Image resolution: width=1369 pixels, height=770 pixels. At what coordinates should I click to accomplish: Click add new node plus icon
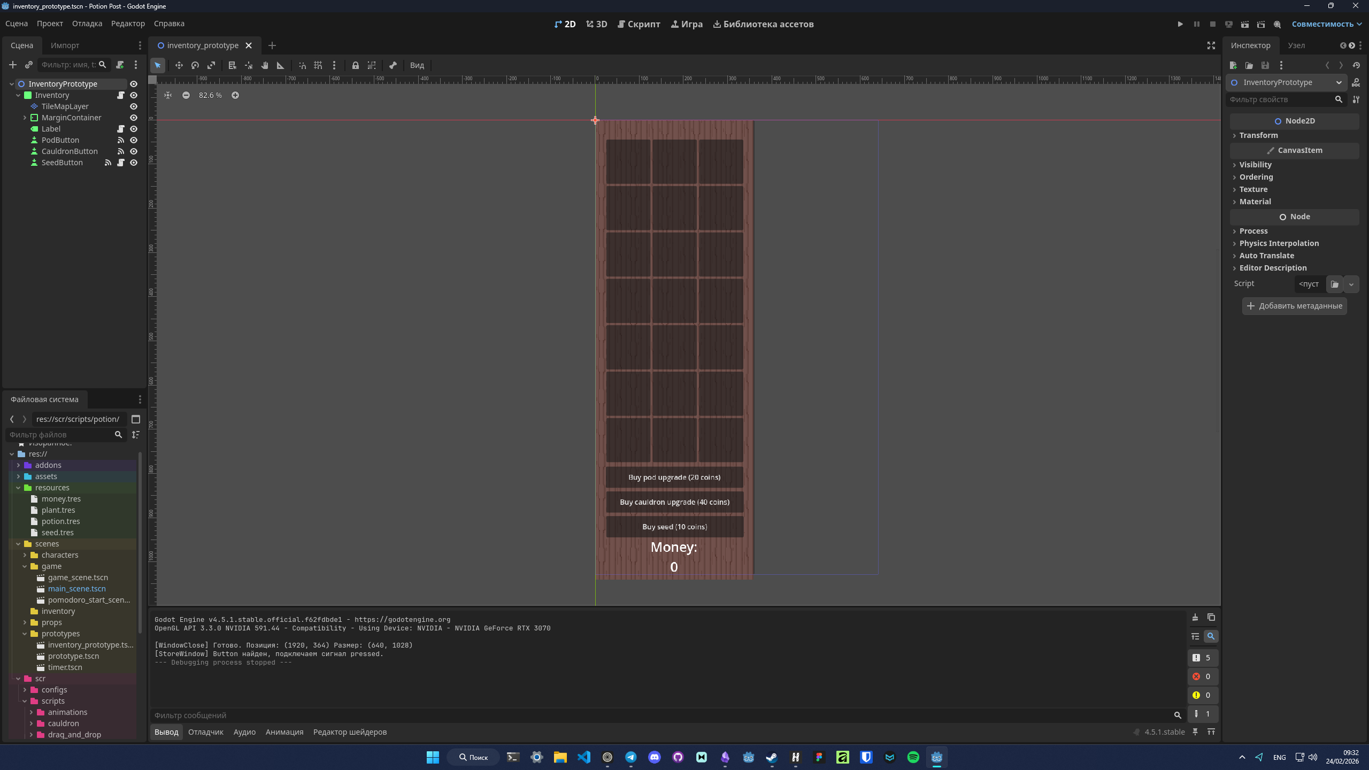(x=13, y=65)
